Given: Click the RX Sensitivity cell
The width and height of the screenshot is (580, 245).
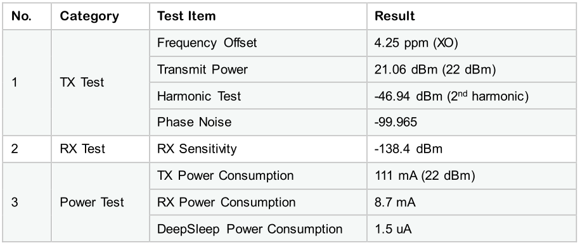Looking at the screenshot, I should pos(258,149).
